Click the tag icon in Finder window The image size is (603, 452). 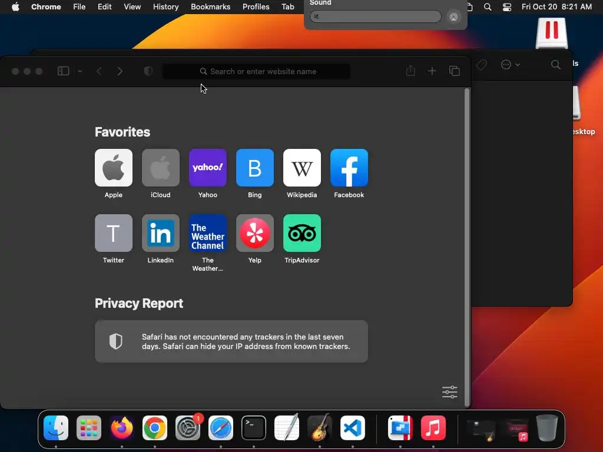pos(481,65)
